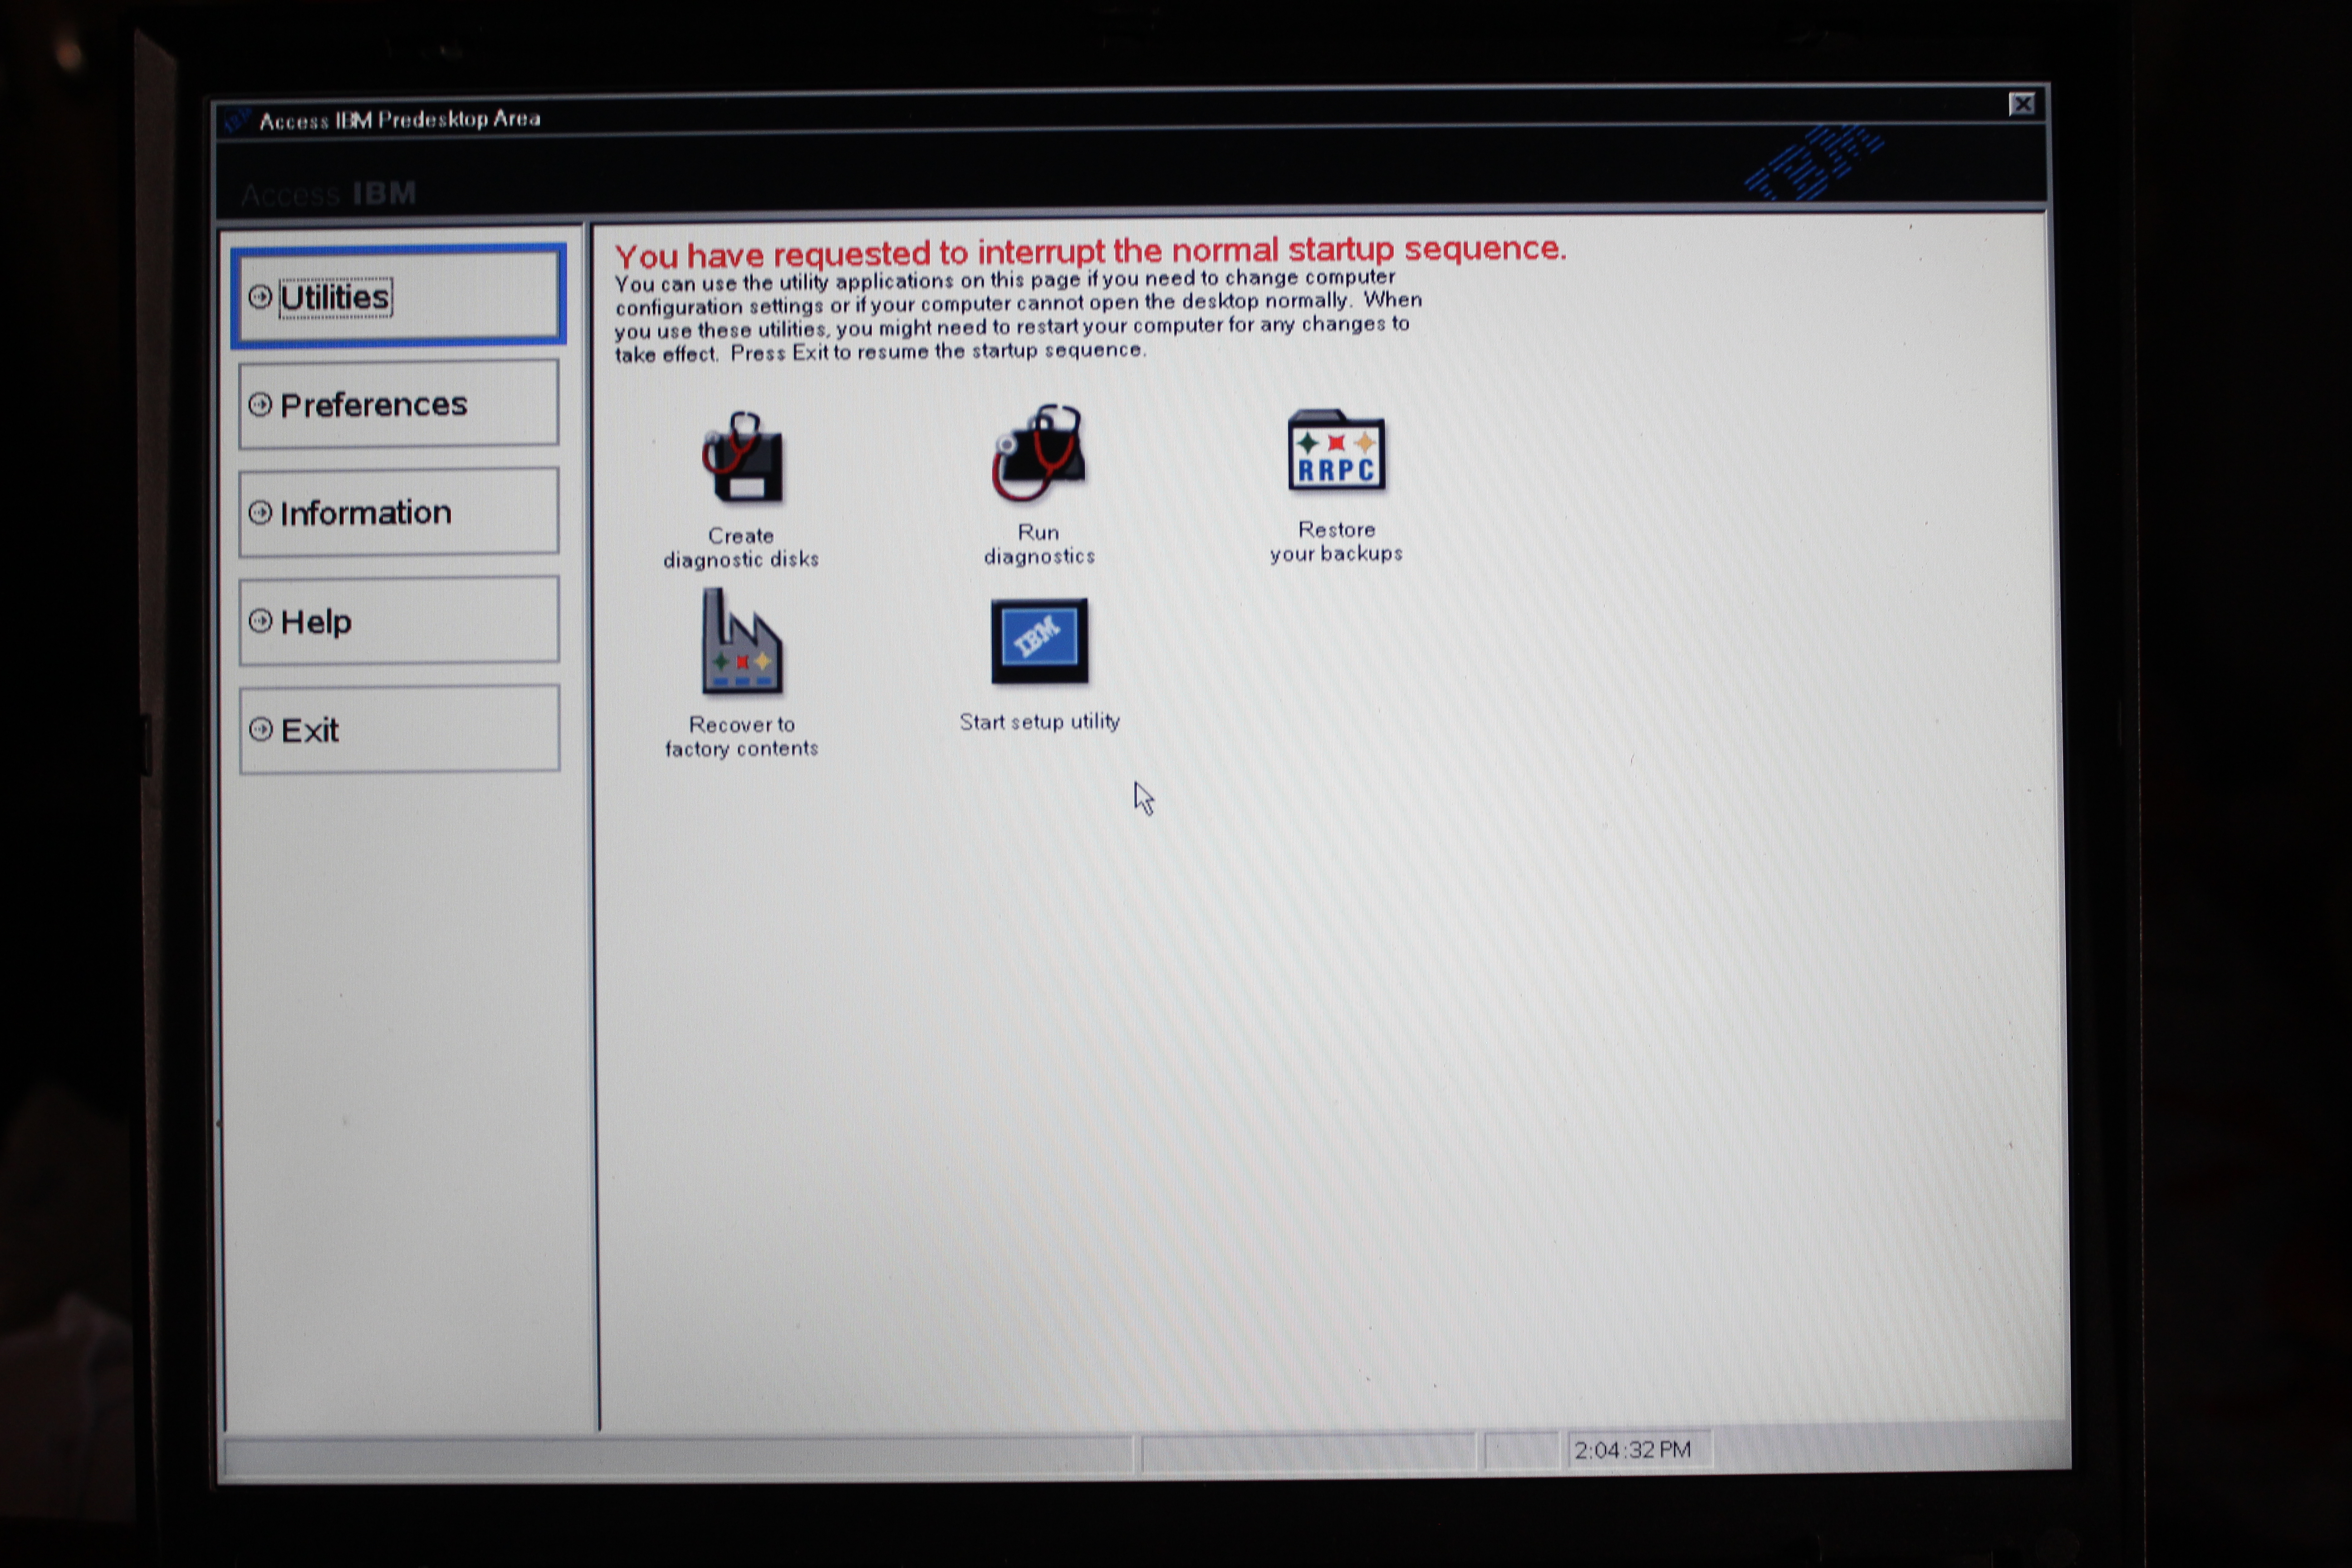Open the RRPC Restore your backups icon
This screenshot has height=1568, width=2352.
1336,451
